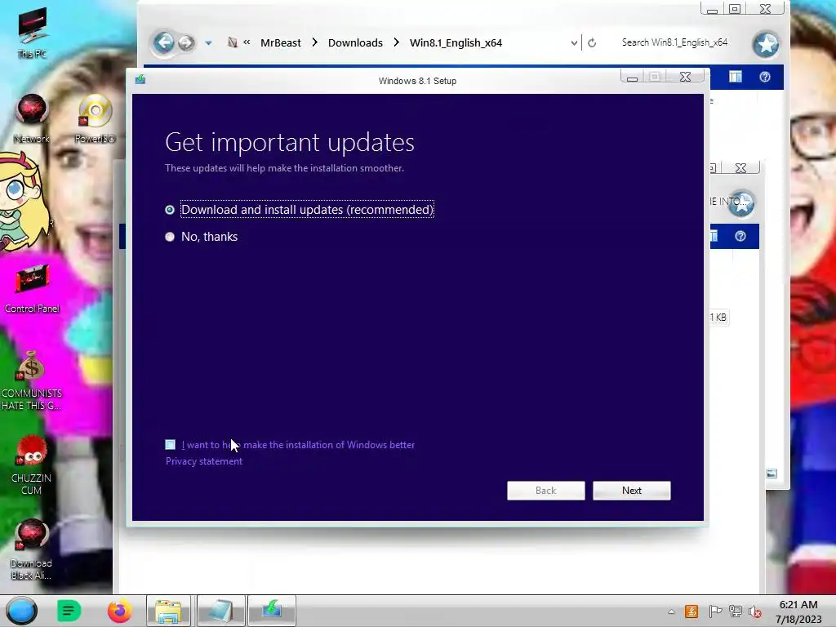Click the star orb in Explorer window

pos(766,44)
